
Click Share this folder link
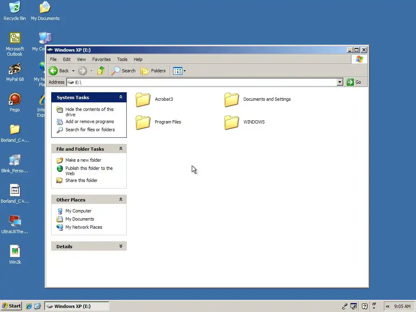(x=81, y=180)
